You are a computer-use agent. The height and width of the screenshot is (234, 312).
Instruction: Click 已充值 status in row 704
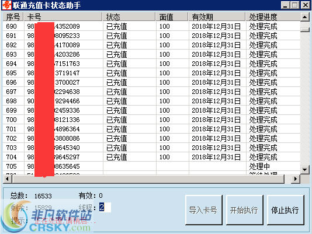point(117,157)
